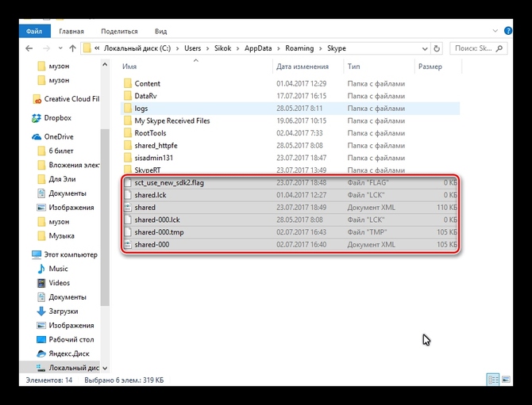
Task: Click Локальный диск (C:) breadcrumb
Action: point(137,48)
